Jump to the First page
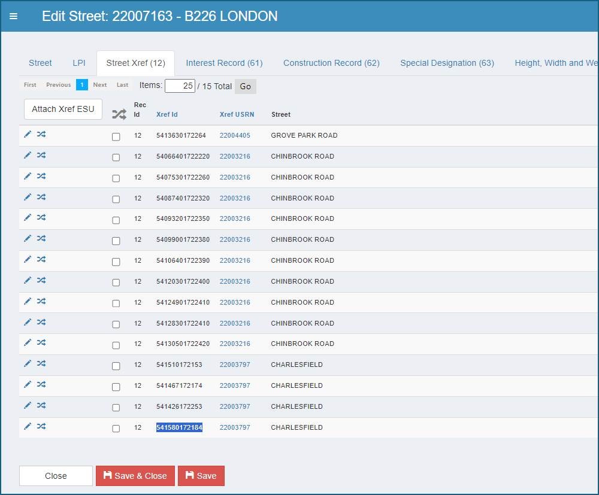The image size is (599, 495). pos(30,85)
